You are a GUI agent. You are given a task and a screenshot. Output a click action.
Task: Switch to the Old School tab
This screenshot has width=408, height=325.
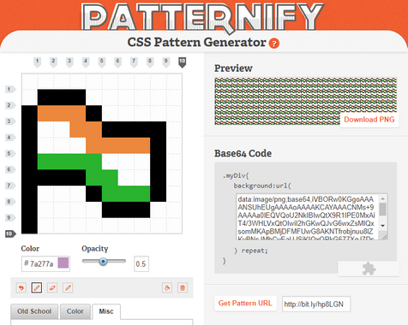[x=34, y=311]
